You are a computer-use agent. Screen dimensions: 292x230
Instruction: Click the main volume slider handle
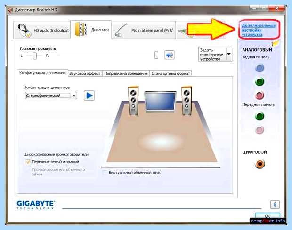[x=156, y=55]
